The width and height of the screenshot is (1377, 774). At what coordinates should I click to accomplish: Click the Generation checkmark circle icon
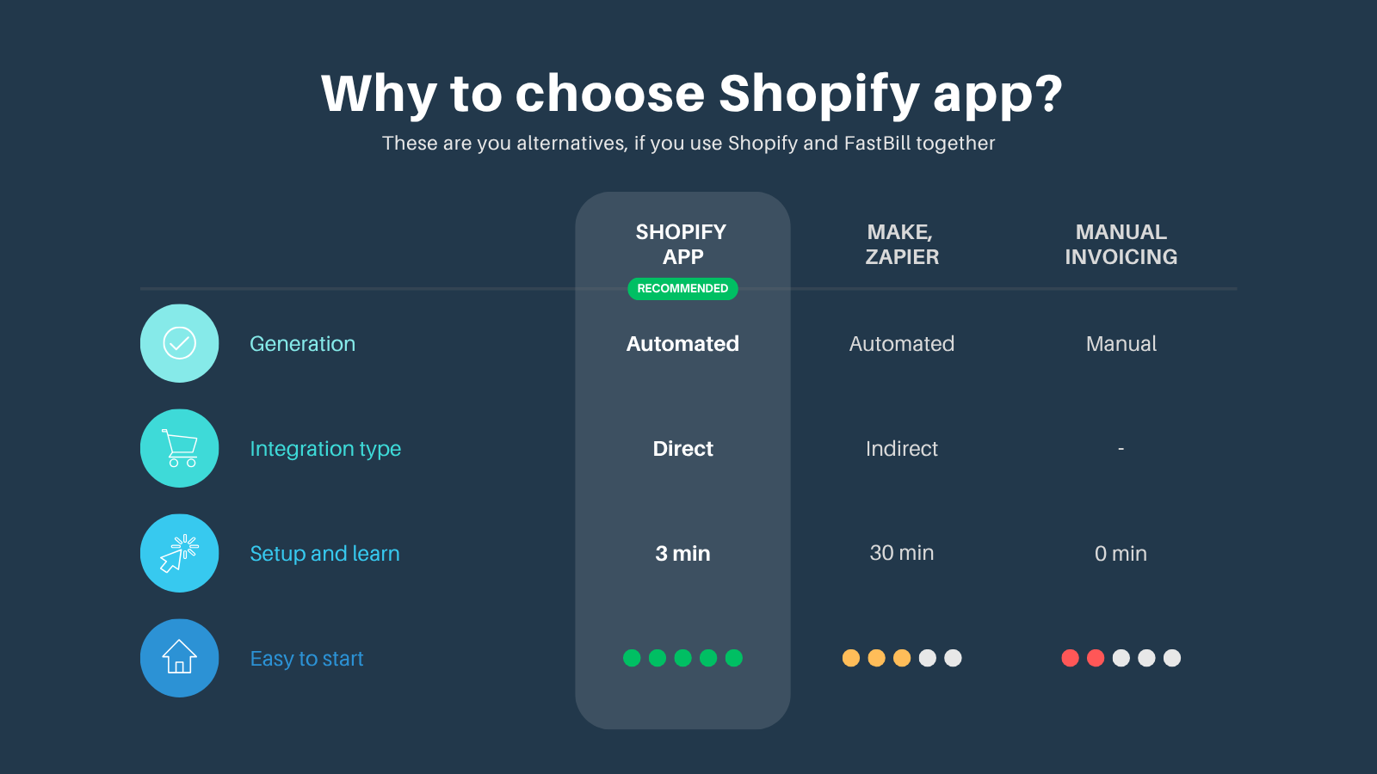[179, 343]
